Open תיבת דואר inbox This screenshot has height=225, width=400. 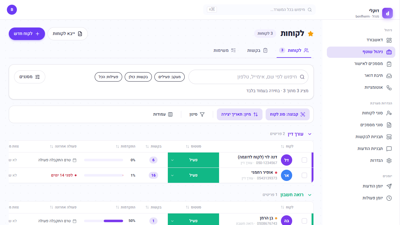pyautogui.click(x=361, y=76)
